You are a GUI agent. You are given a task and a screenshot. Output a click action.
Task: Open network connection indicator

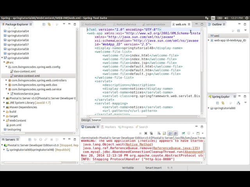point(207,18)
